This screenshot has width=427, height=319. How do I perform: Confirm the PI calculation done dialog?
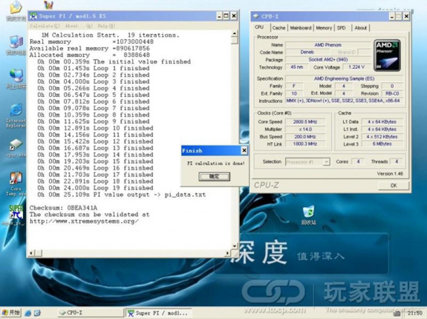[215, 176]
